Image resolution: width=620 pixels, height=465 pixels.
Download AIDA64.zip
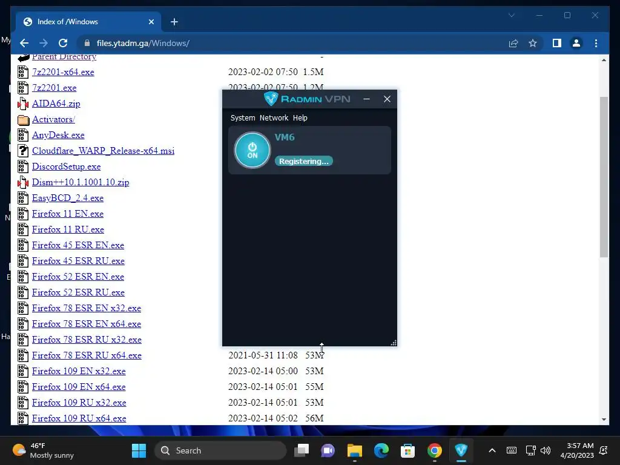(56, 104)
